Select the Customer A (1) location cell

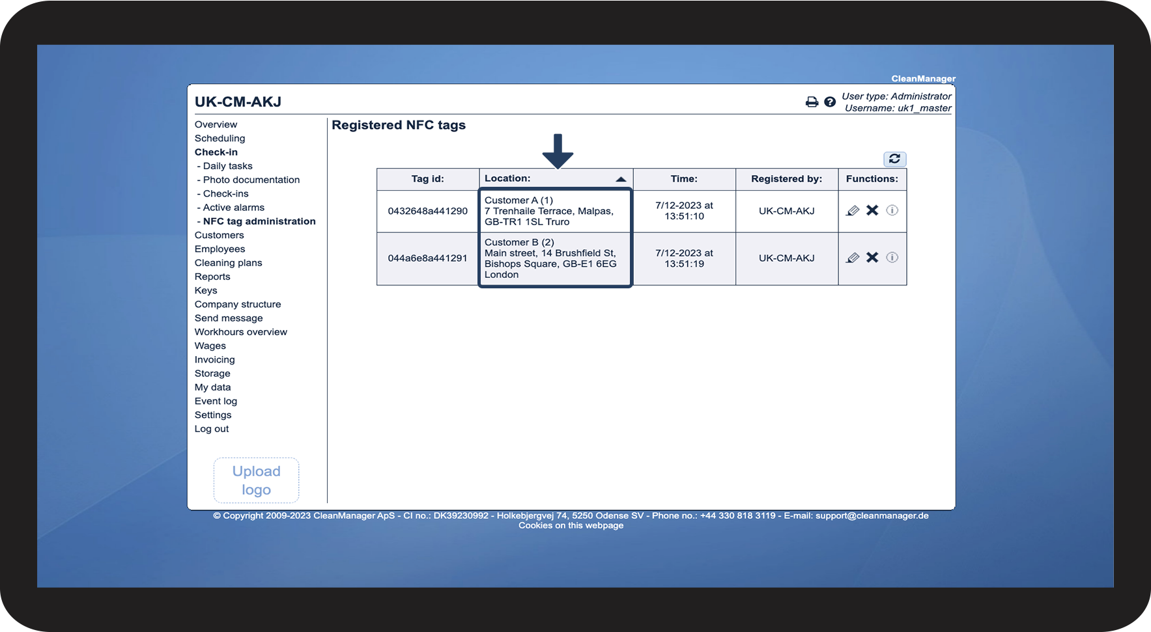[556, 211]
